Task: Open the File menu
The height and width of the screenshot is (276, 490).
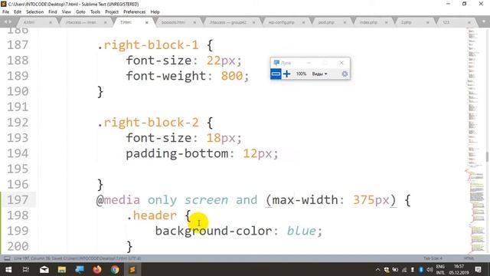Action: pos(5,12)
